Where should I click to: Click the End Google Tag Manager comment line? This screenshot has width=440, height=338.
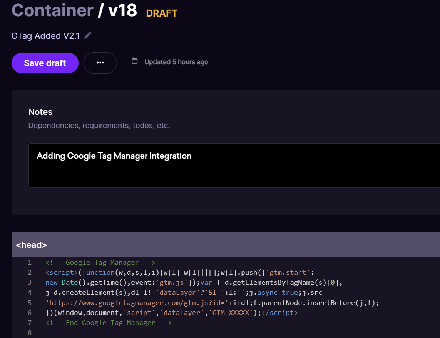(x=108, y=323)
